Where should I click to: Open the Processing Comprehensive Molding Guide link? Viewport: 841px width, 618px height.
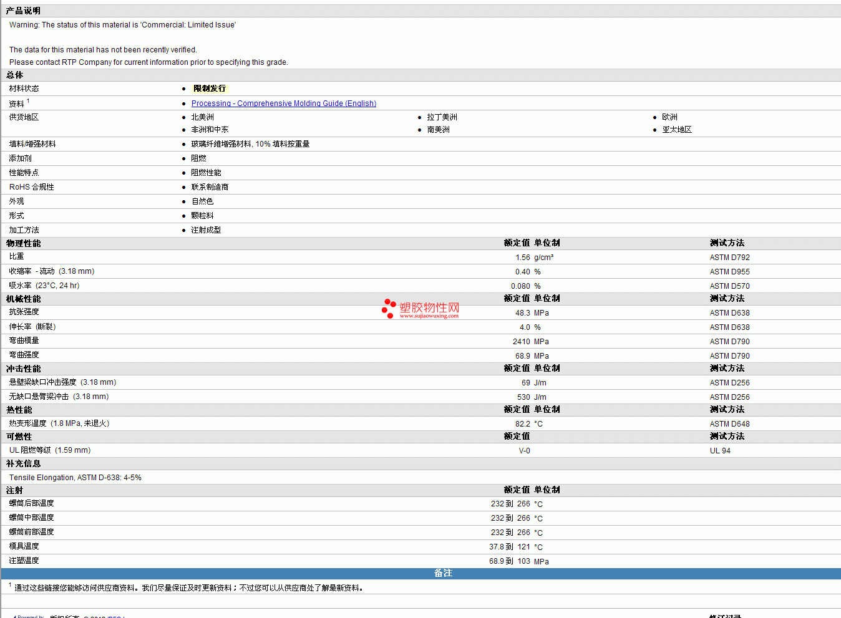[283, 104]
